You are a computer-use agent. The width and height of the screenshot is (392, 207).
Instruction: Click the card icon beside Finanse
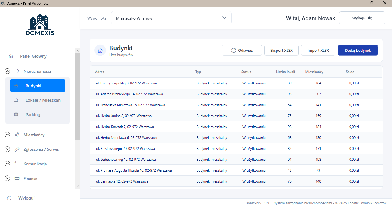click(x=17, y=179)
